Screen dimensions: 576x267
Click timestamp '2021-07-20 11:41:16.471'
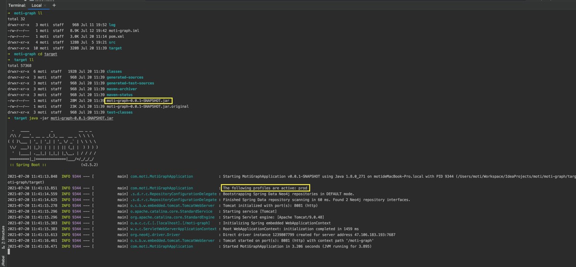33,246
